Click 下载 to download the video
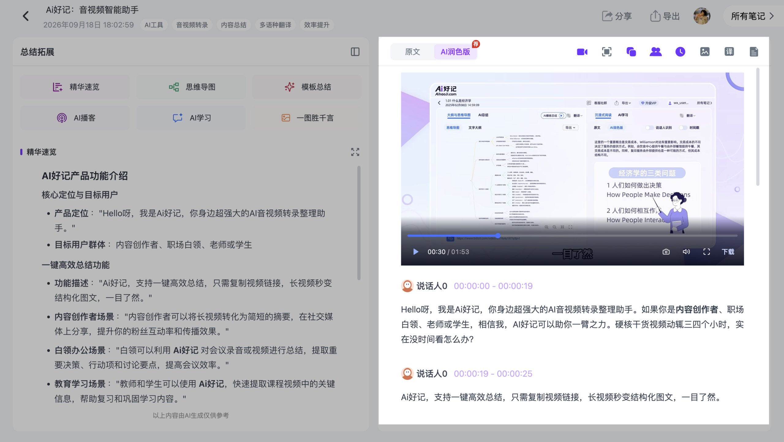The width and height of the screenshot is (784, 442). (728, 252)
